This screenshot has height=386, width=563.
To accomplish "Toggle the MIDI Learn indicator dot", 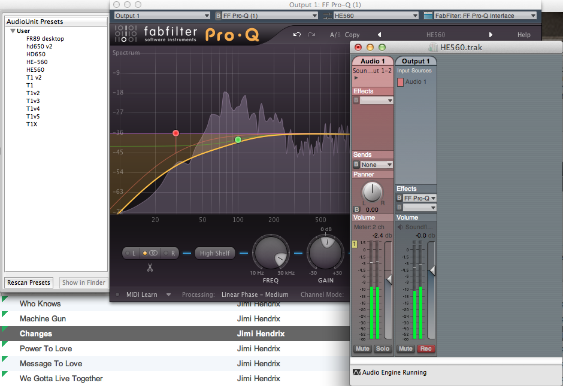I will (117, 294).
